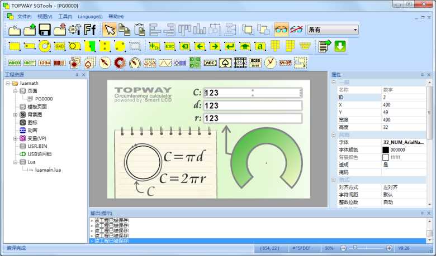Save the project with floppy disk icon
The image size is (436, 256).
(45, 30)
